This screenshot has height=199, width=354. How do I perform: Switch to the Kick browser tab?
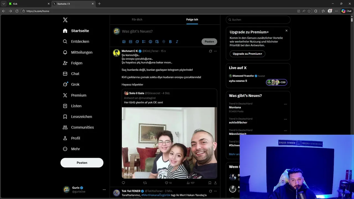[29, 4]
